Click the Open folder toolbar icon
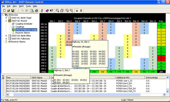This screenshot has height=102, width=170. point(8,10)
